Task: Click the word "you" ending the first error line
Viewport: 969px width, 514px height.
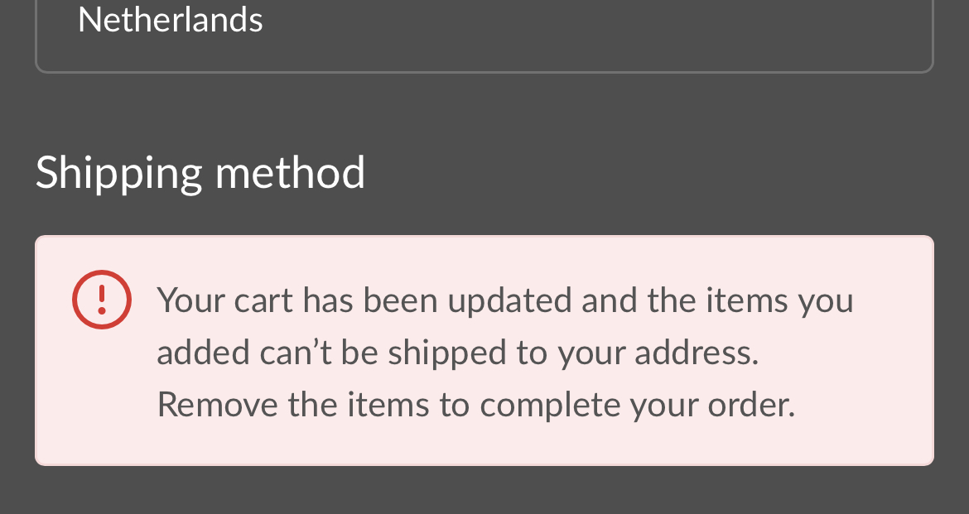Action: [825, 301]
